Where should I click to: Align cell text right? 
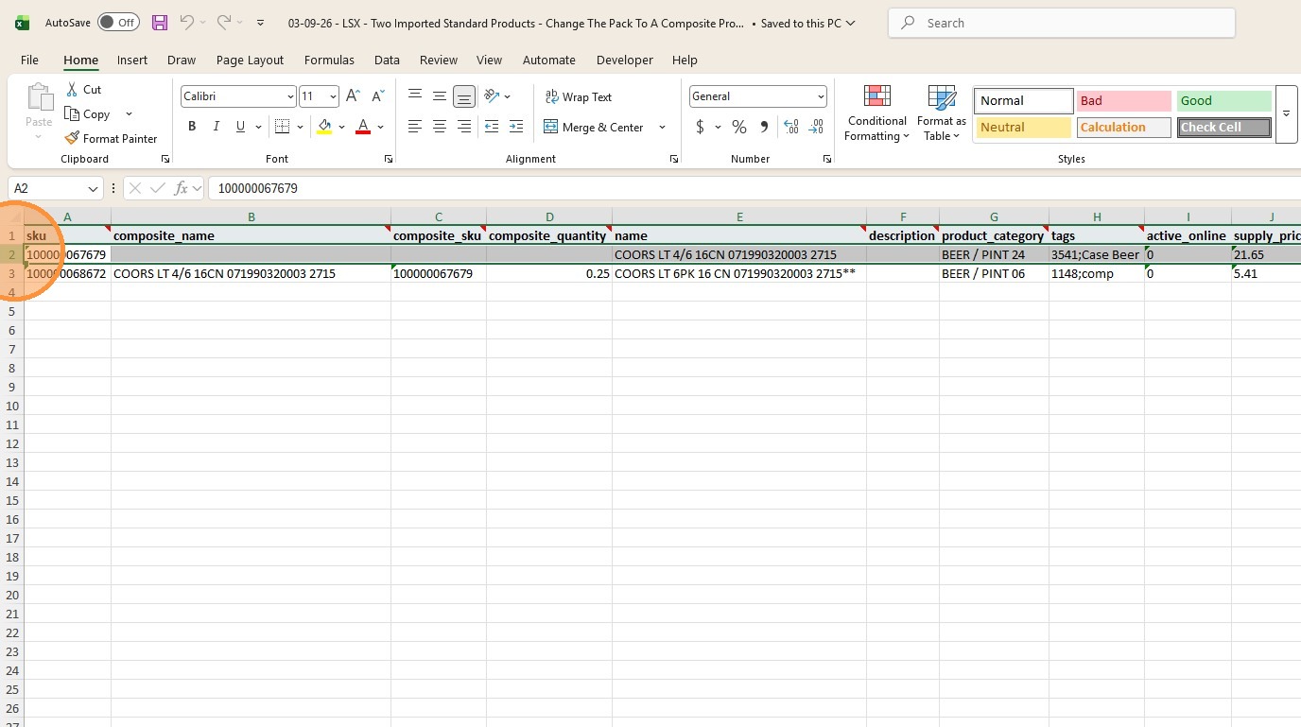tap(464, 127)
